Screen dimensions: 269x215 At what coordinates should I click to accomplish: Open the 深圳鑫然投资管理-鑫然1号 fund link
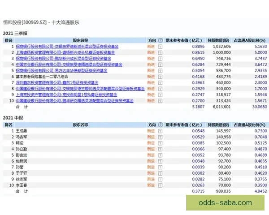[57, 82]
